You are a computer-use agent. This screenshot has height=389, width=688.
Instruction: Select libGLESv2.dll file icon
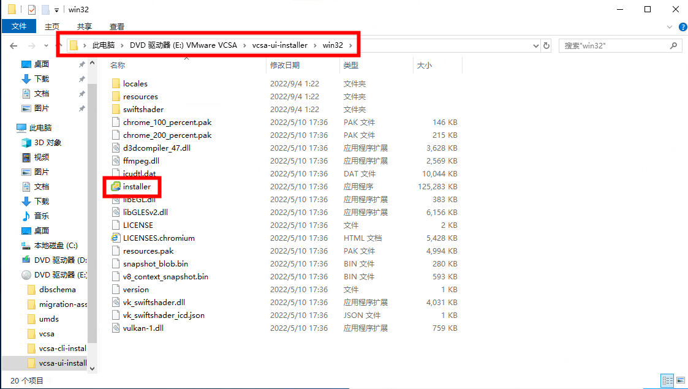116,212
